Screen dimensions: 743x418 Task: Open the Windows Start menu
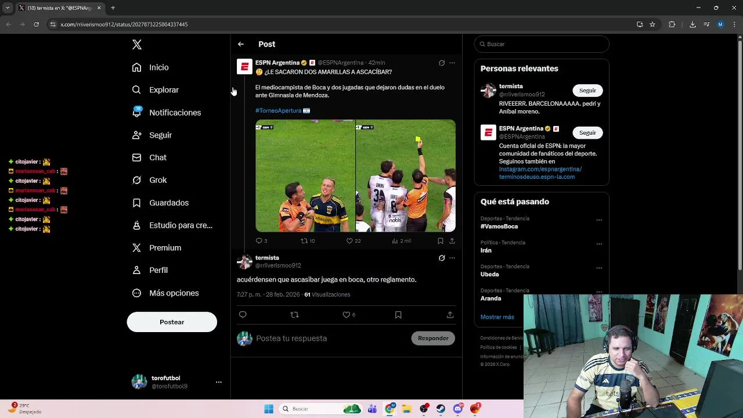(269, 409)
